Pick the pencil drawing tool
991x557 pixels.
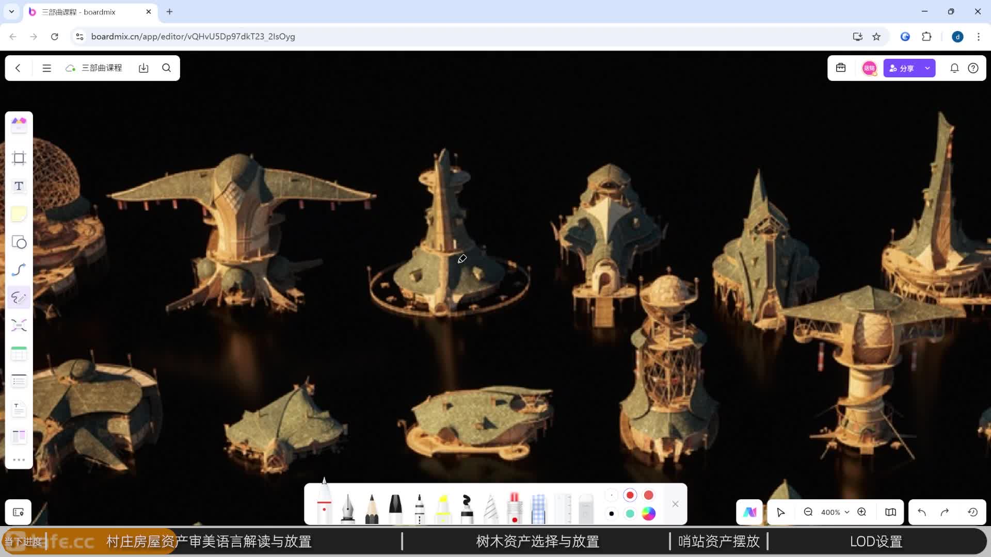click(372, 509)
